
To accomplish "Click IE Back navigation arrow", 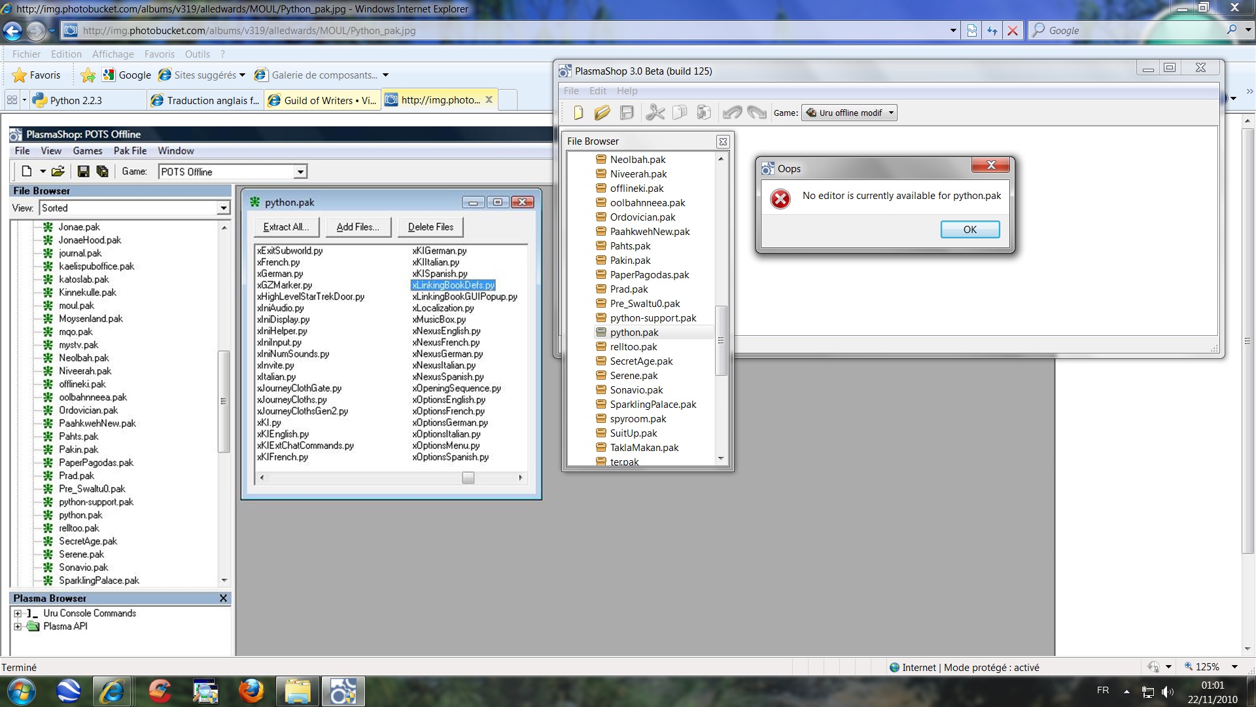I will coord(12,30).
